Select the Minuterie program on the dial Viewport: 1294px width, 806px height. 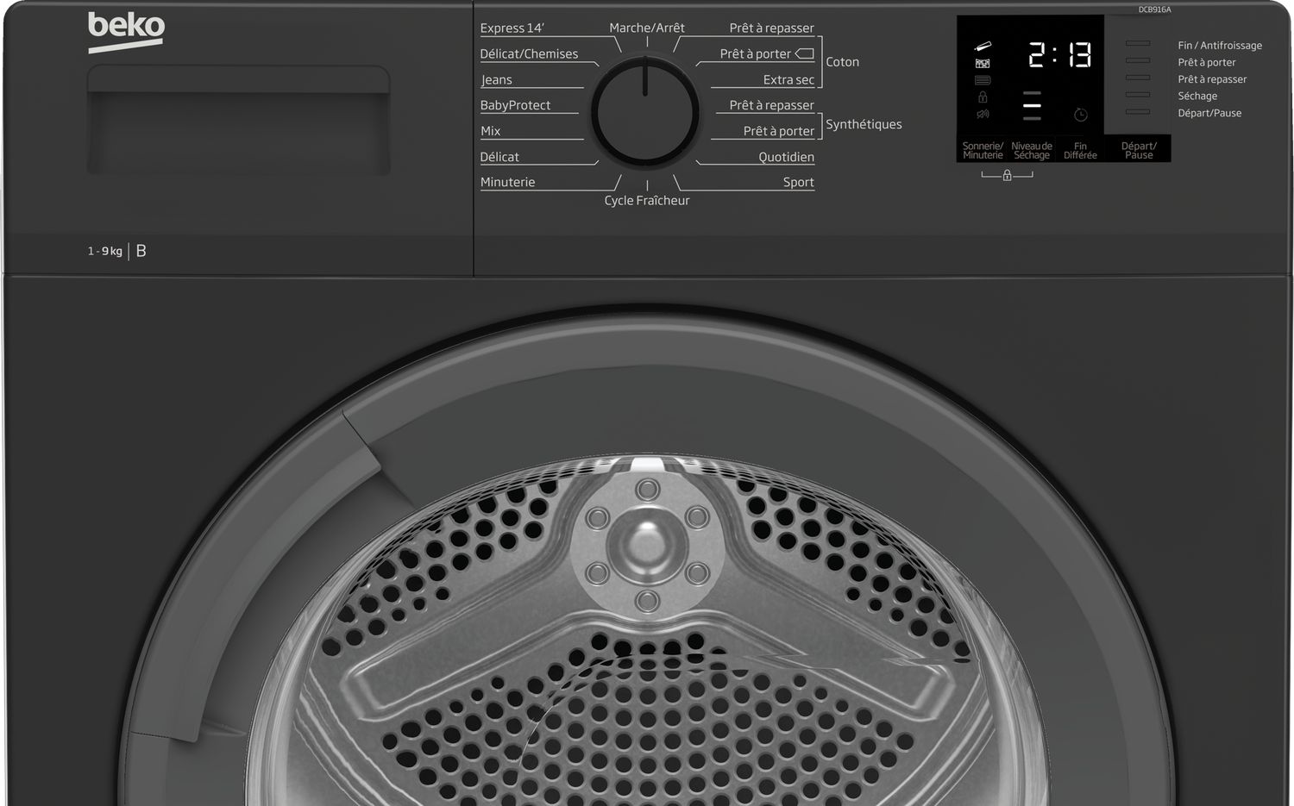pyautogui.click(x=507, y=182)
